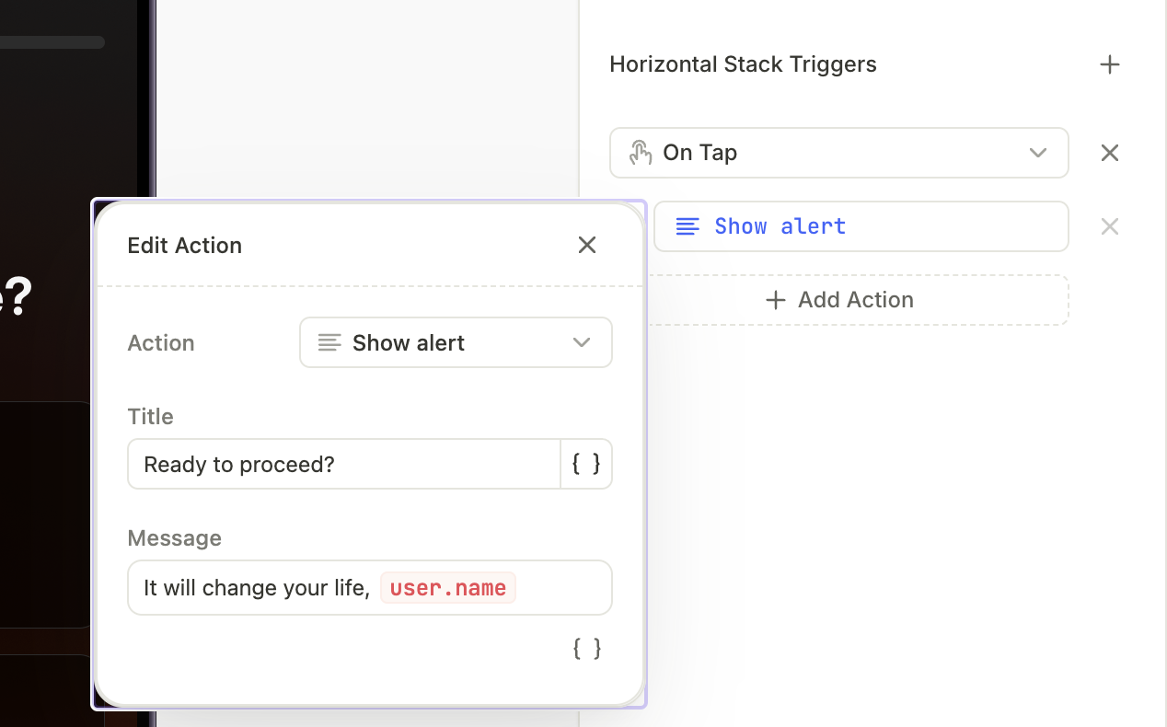The height and width of the screenshot is (727, 1167).
Task: Select the user.name variable token
Action: (x=448, y=588)
